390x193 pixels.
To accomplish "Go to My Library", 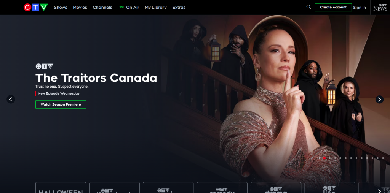I will [x=156, y=8].
